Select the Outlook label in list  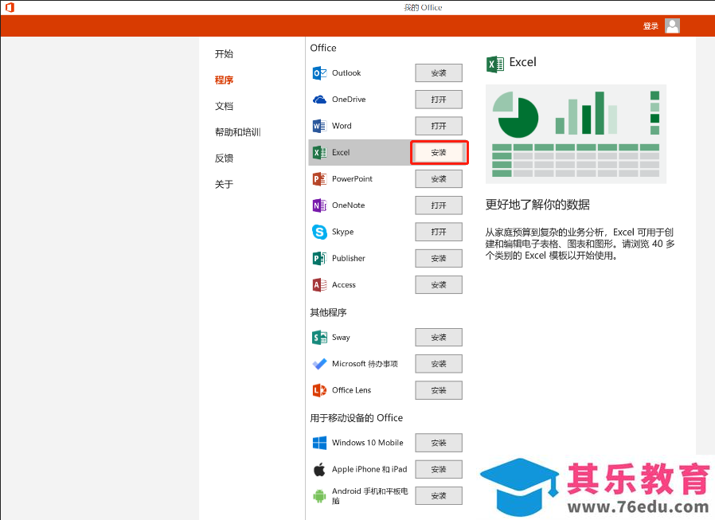pyautogui.click(x=346, y=73)
